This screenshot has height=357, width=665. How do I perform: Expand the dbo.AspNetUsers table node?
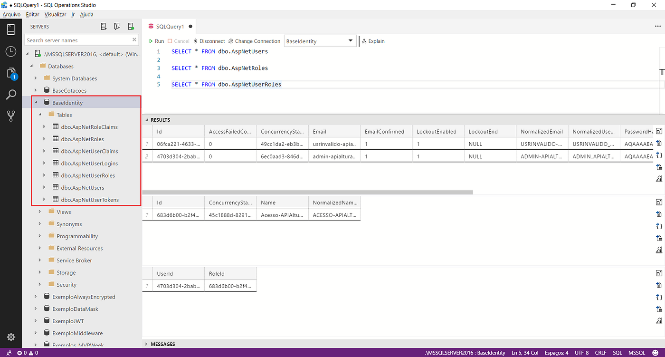coord(44,188)
